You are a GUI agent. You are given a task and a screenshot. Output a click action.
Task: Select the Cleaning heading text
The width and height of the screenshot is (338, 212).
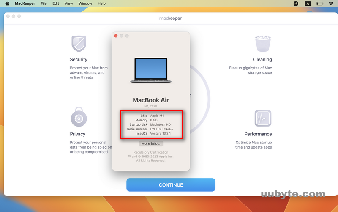[262, 59]
